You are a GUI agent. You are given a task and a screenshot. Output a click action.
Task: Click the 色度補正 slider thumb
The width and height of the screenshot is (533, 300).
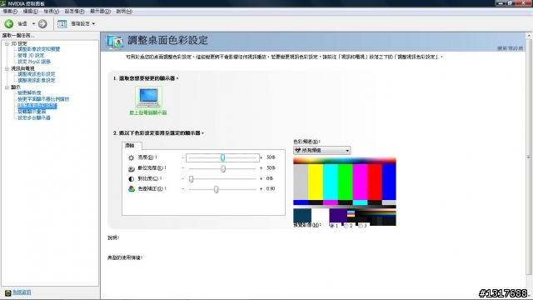tap(216, 189)
